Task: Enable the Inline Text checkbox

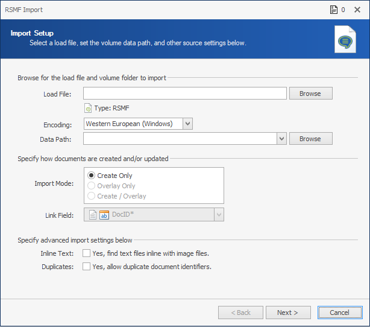Action: 87,253
